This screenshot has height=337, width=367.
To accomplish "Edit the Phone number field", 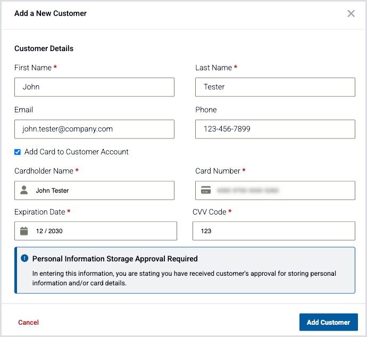I will [x=275, y=129].
